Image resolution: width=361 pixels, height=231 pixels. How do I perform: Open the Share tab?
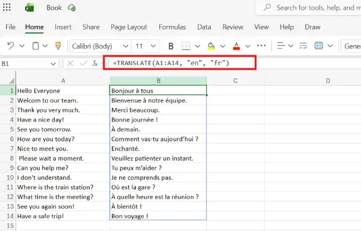[91, 27]
